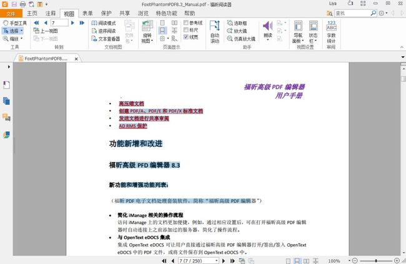
Task: Switch to Home (主页) tab
Action: click(x=32, y=13)
